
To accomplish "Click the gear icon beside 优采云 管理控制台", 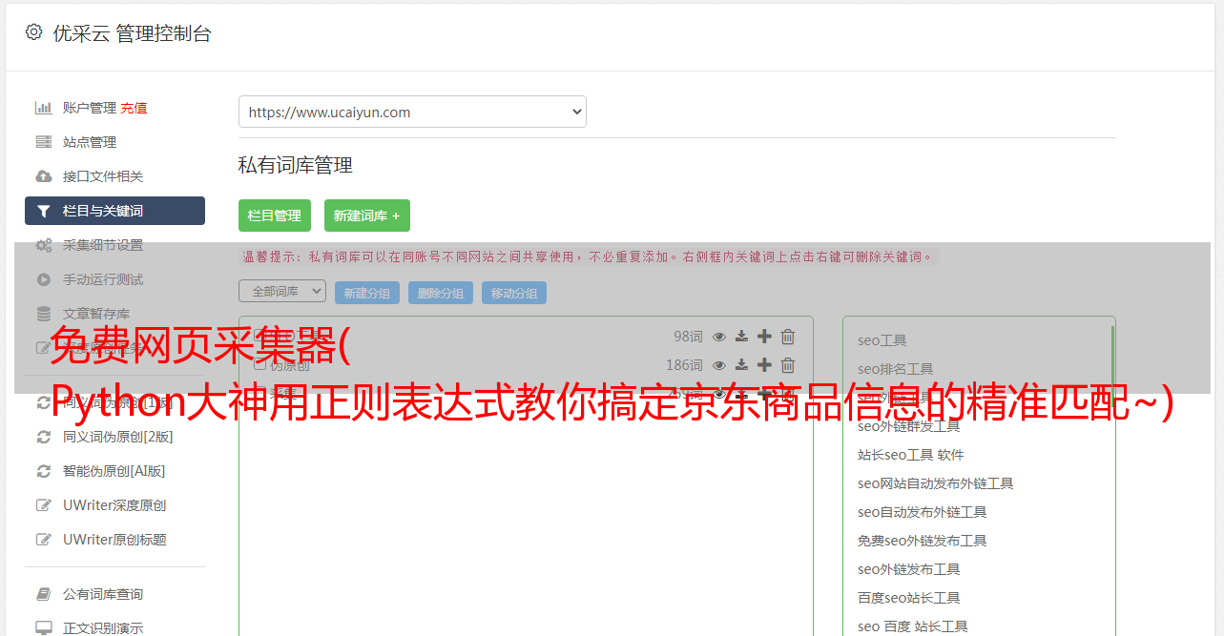I will [34, 32].
